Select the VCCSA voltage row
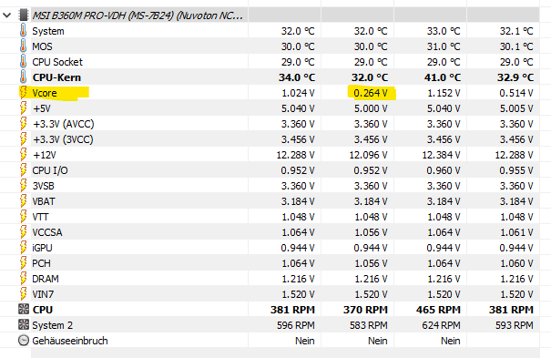 coord(270,232)
